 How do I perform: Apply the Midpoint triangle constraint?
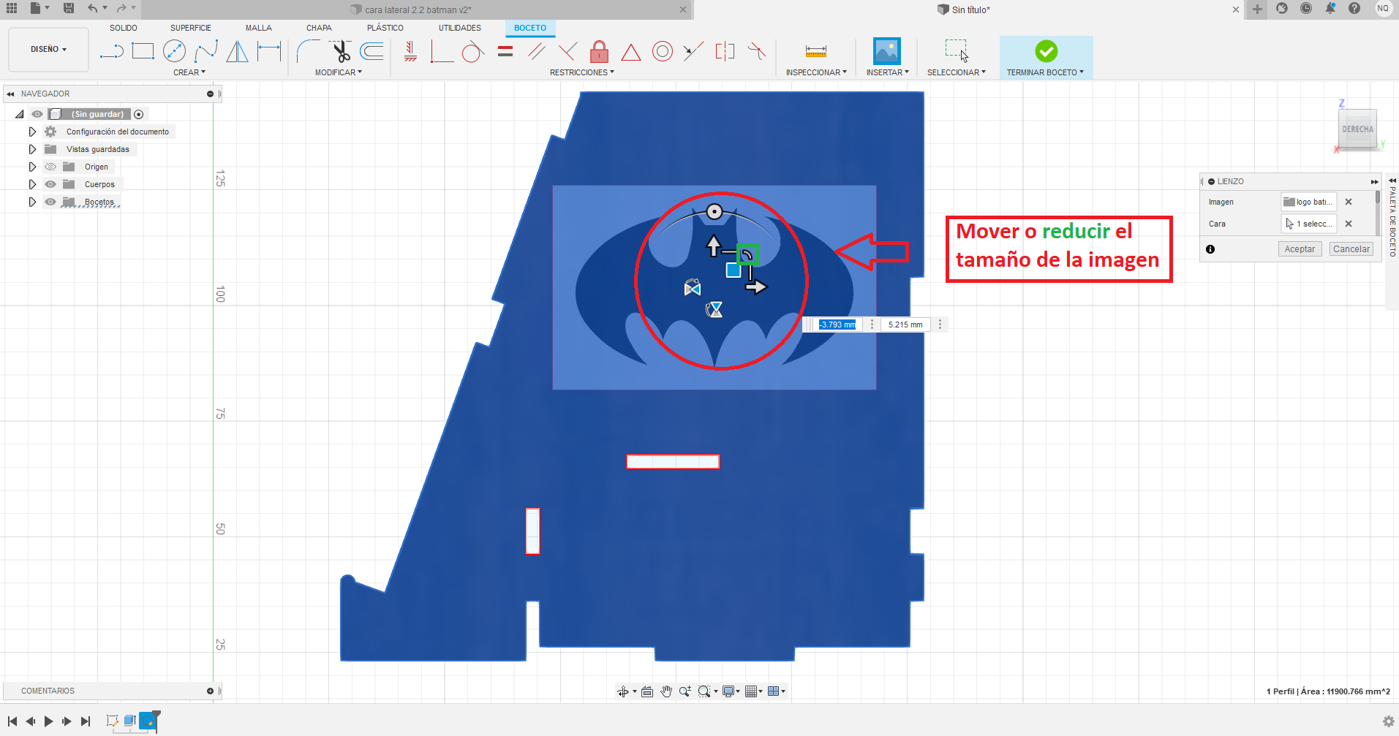click(630, 52)
